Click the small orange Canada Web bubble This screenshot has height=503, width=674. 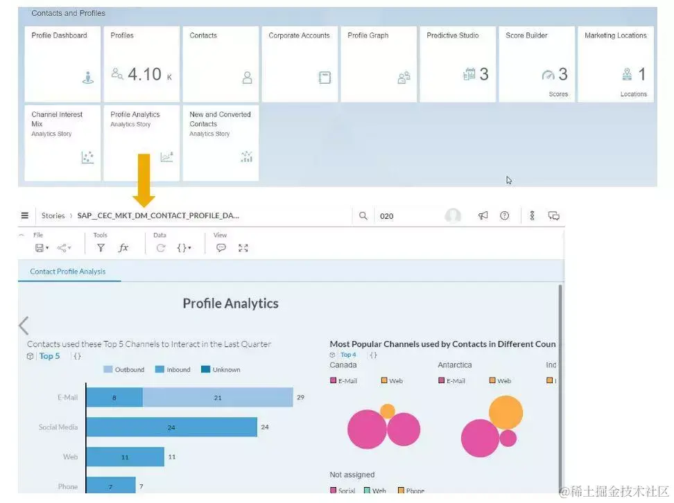tap(388, 411)
